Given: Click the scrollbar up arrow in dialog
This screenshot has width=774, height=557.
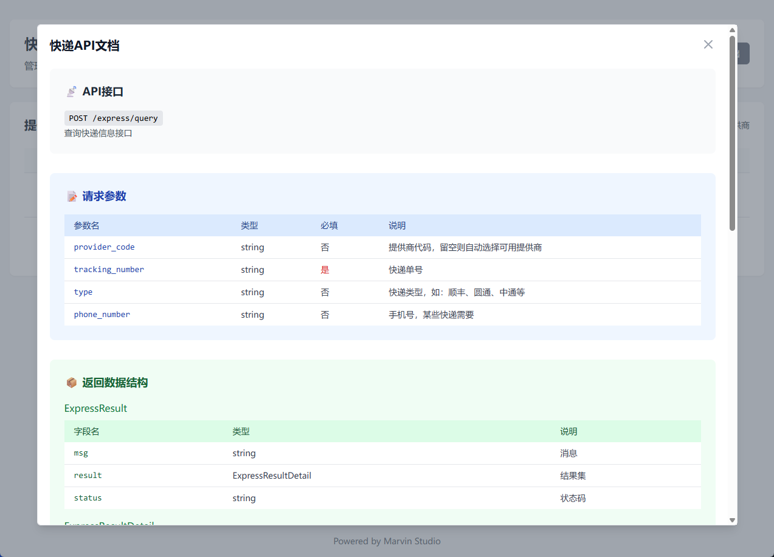Looking at the screenshot, I should 732,30.
